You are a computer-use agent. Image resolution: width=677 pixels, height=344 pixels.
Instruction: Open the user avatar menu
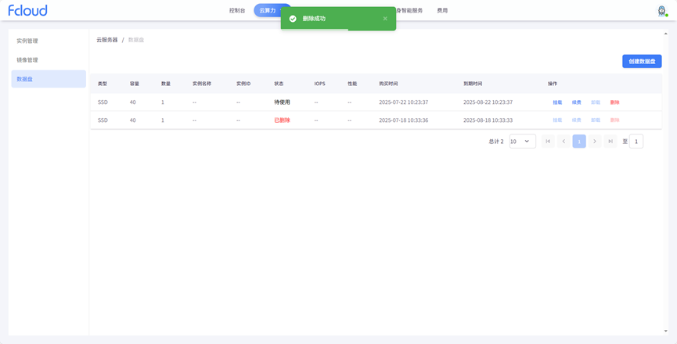[x=661, y=11]
